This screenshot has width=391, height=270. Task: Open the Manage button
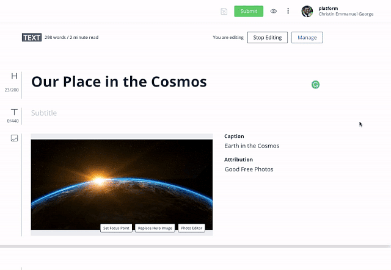coord(307,37)
